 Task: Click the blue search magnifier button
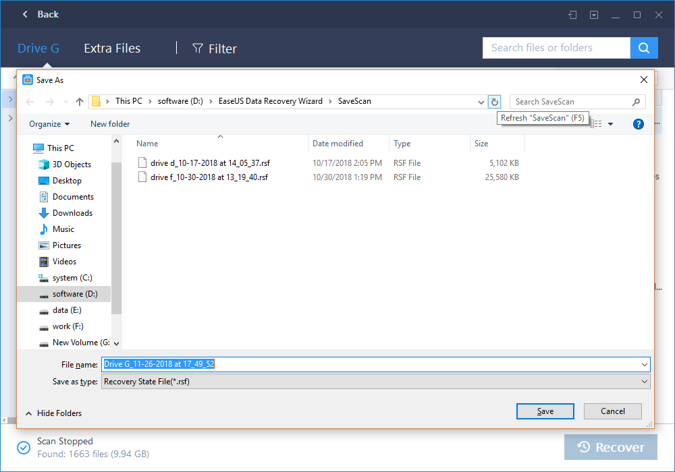point(644,48)
